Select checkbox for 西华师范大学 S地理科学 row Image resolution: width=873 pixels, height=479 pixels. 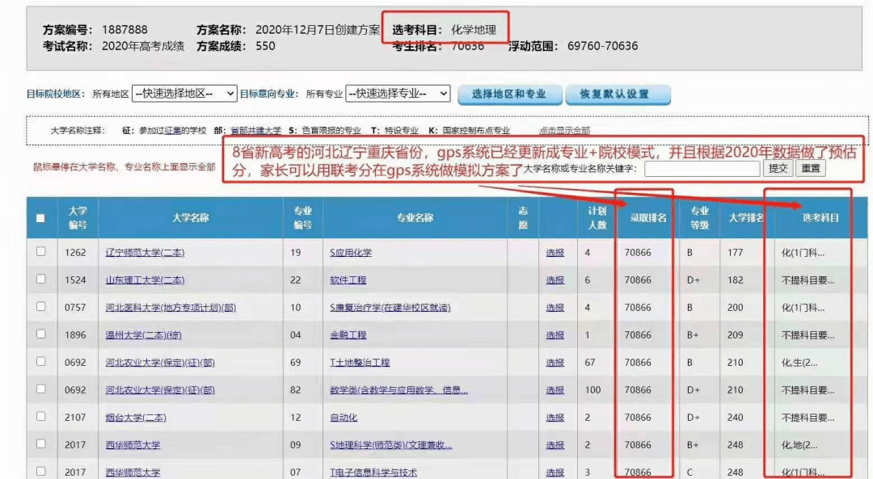coord(40,444)
